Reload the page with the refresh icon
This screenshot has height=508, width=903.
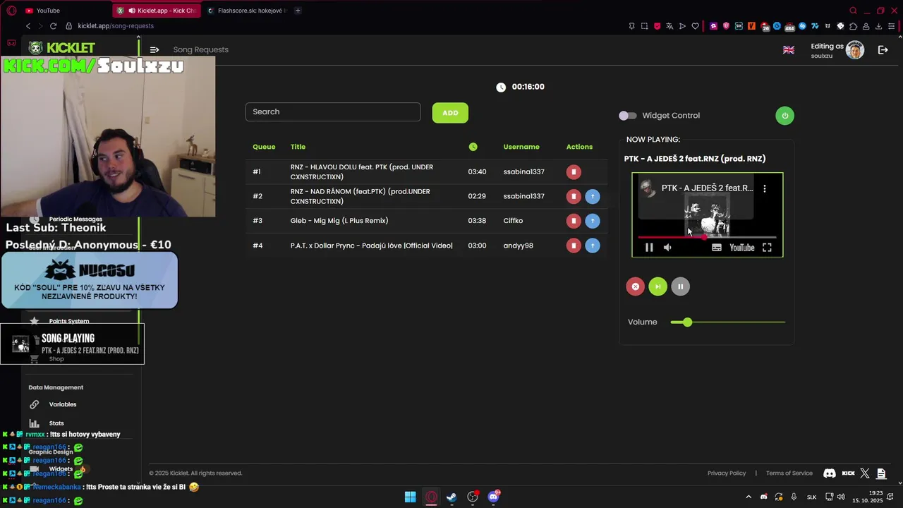[53, 26]
